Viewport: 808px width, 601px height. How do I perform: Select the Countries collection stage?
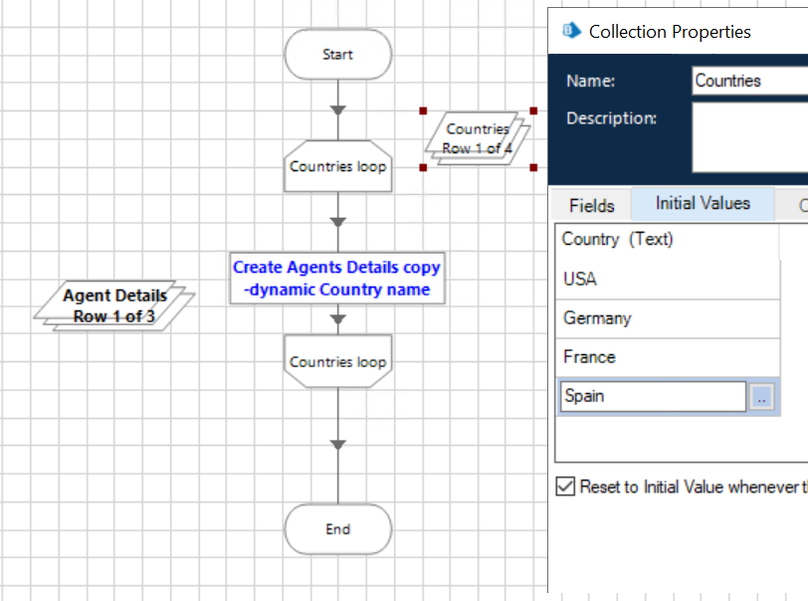[x=478, y=138]
